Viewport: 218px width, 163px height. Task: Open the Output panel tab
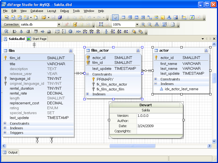click(x=10, y=152)
